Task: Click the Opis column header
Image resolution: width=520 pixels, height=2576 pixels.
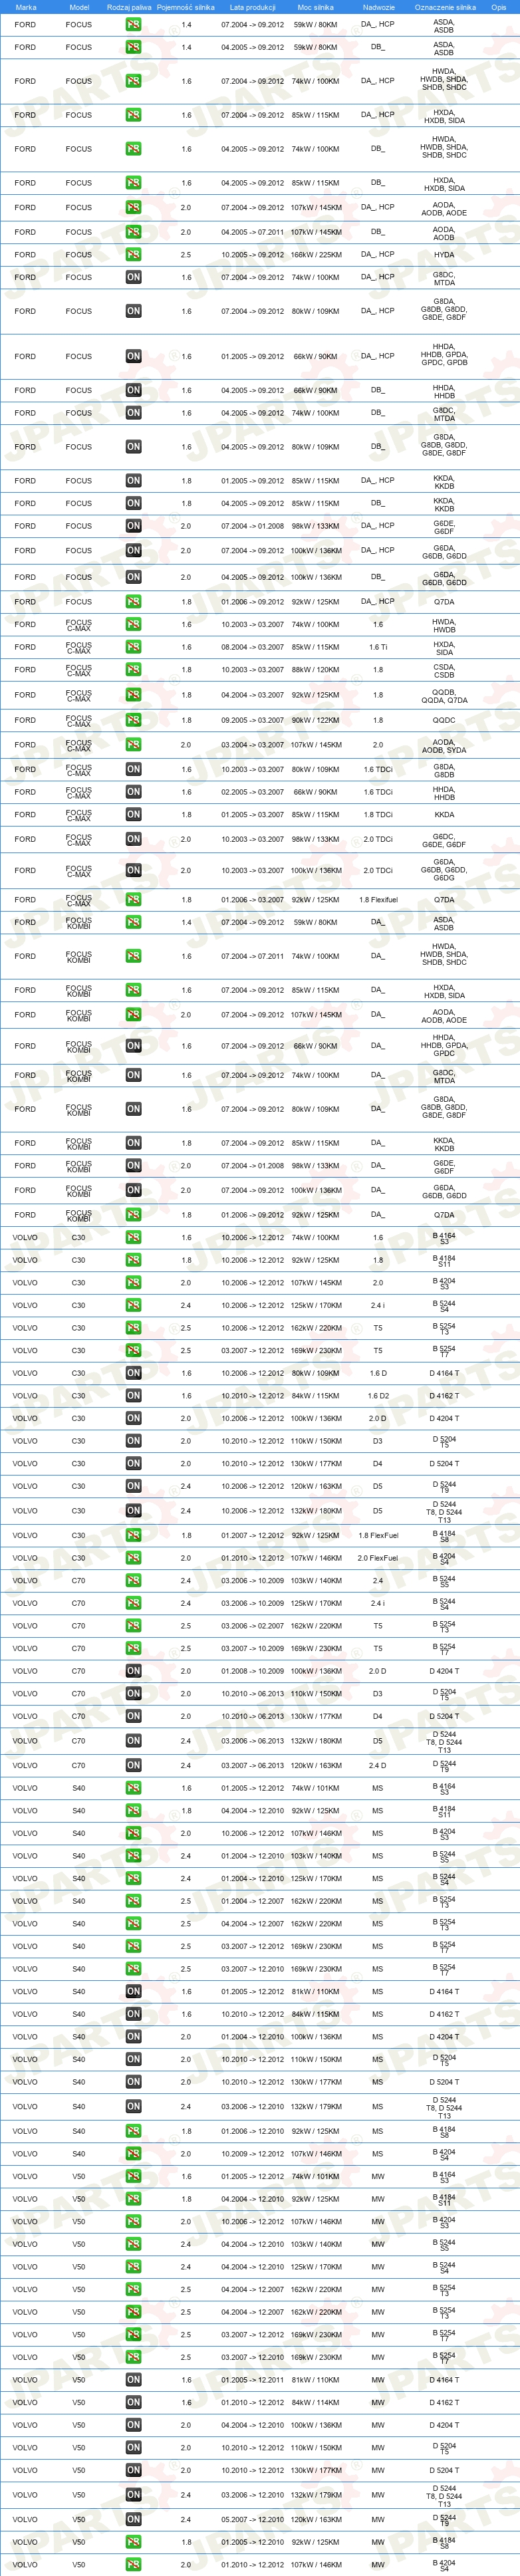Action: click(498, 7)
